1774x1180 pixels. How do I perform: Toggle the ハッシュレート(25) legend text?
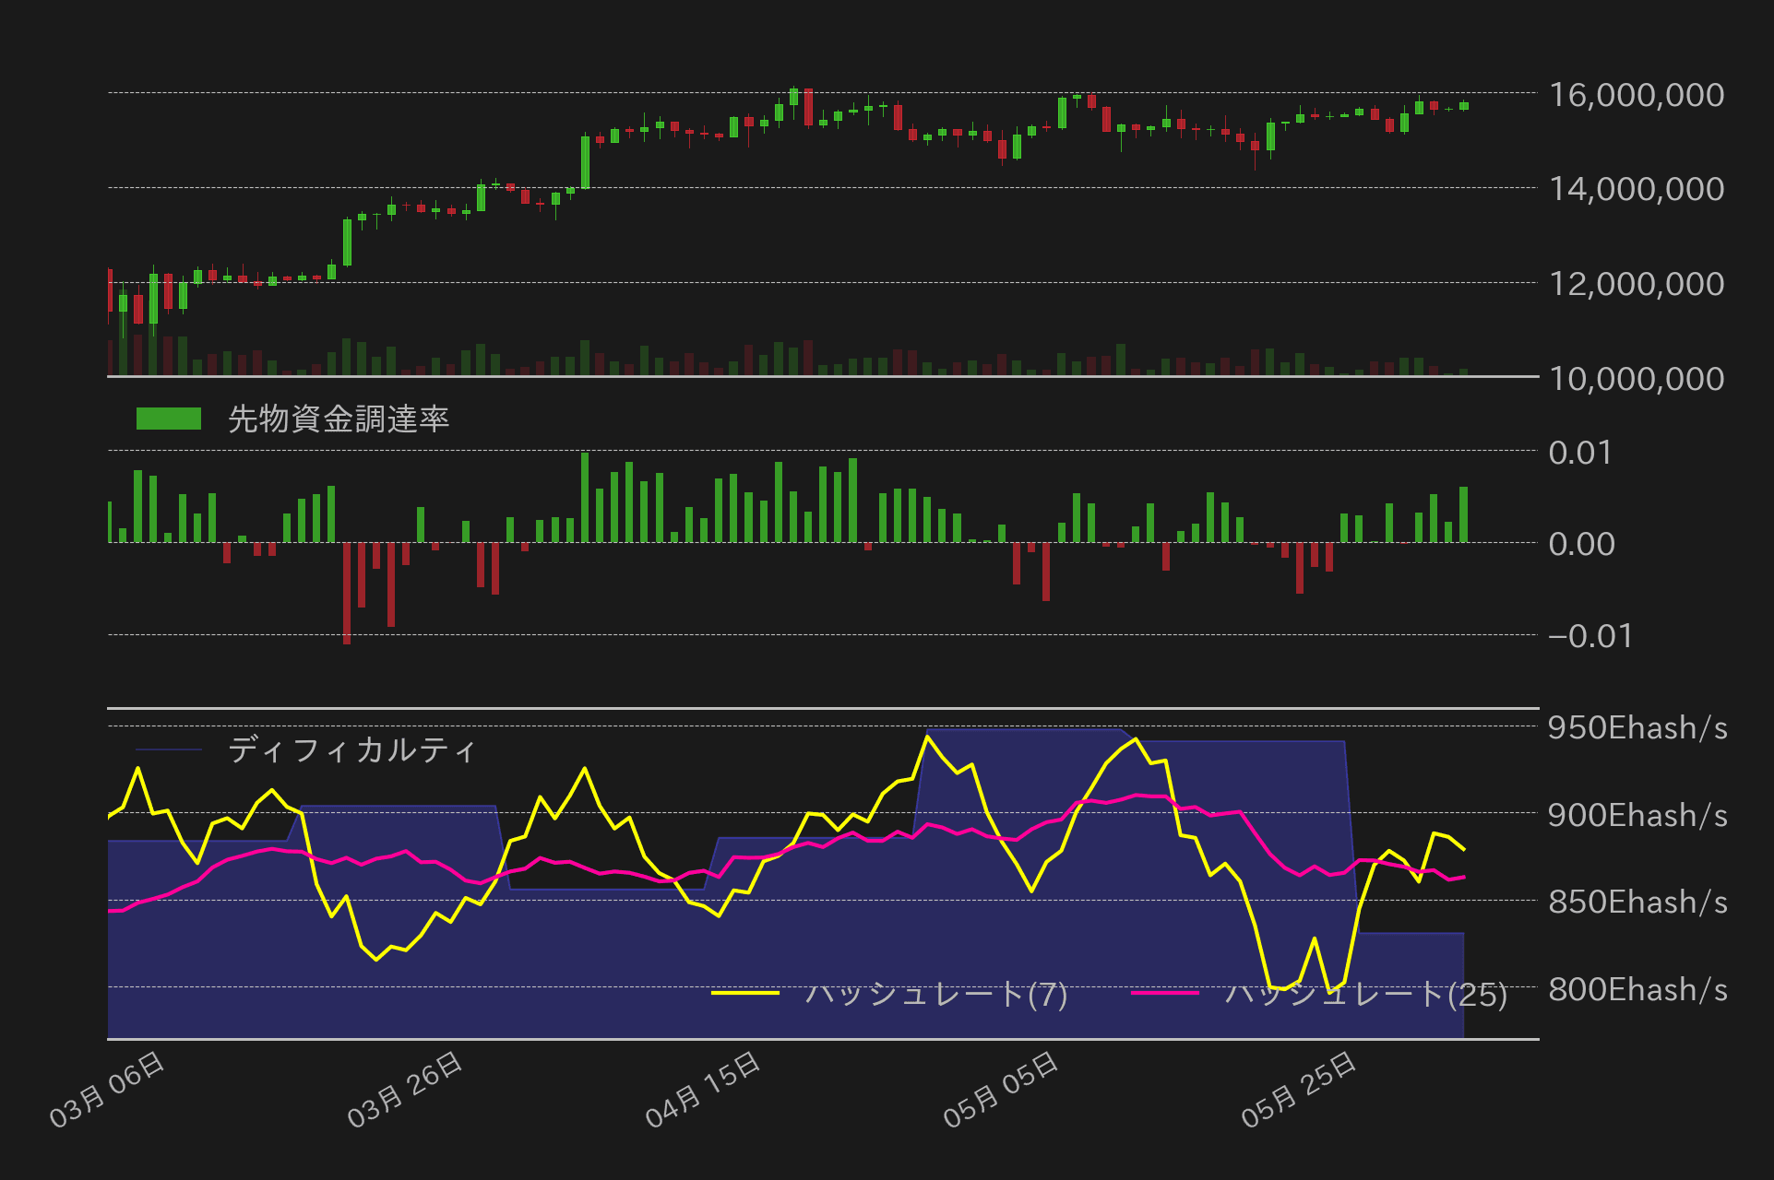[1365, 994]
